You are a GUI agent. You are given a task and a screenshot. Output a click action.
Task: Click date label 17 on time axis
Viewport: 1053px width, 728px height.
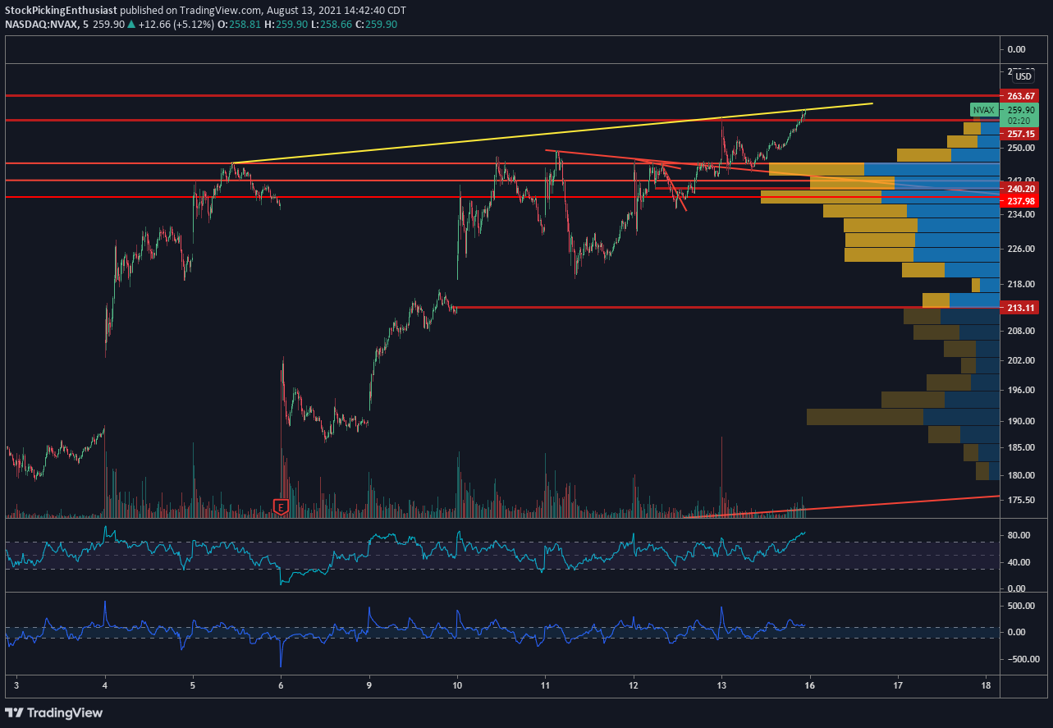pos(898,685)
